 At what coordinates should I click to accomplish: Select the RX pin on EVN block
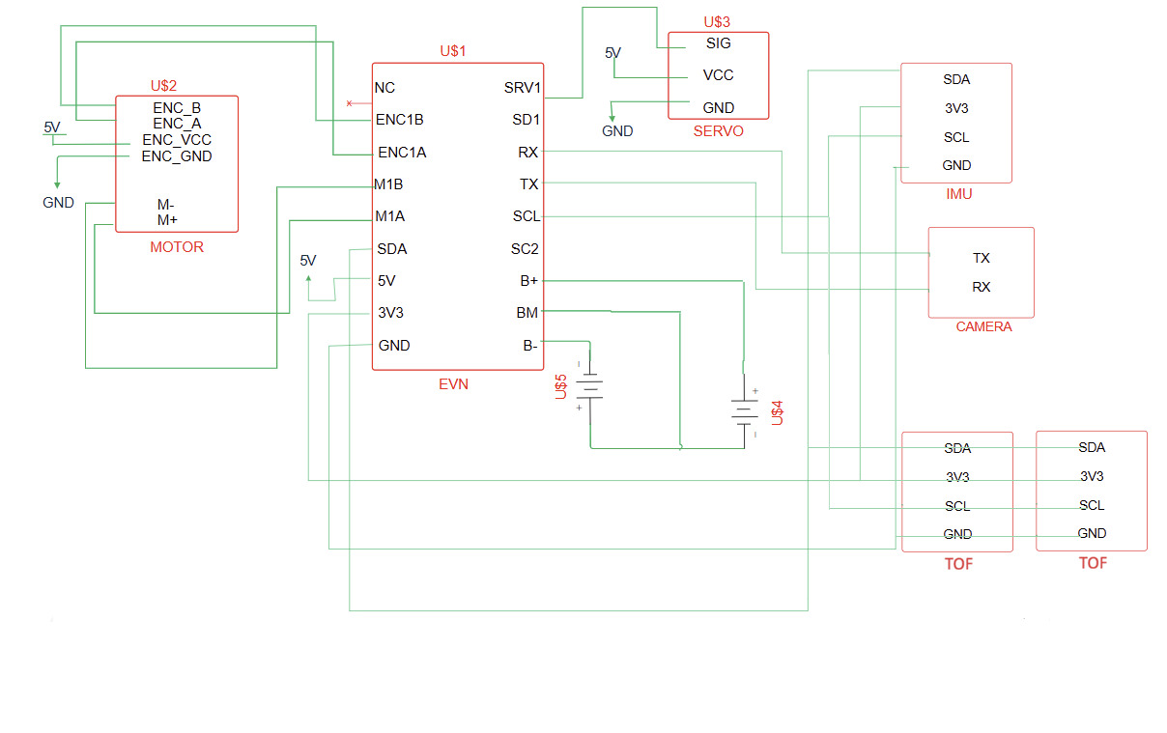[x=528, y=152]
